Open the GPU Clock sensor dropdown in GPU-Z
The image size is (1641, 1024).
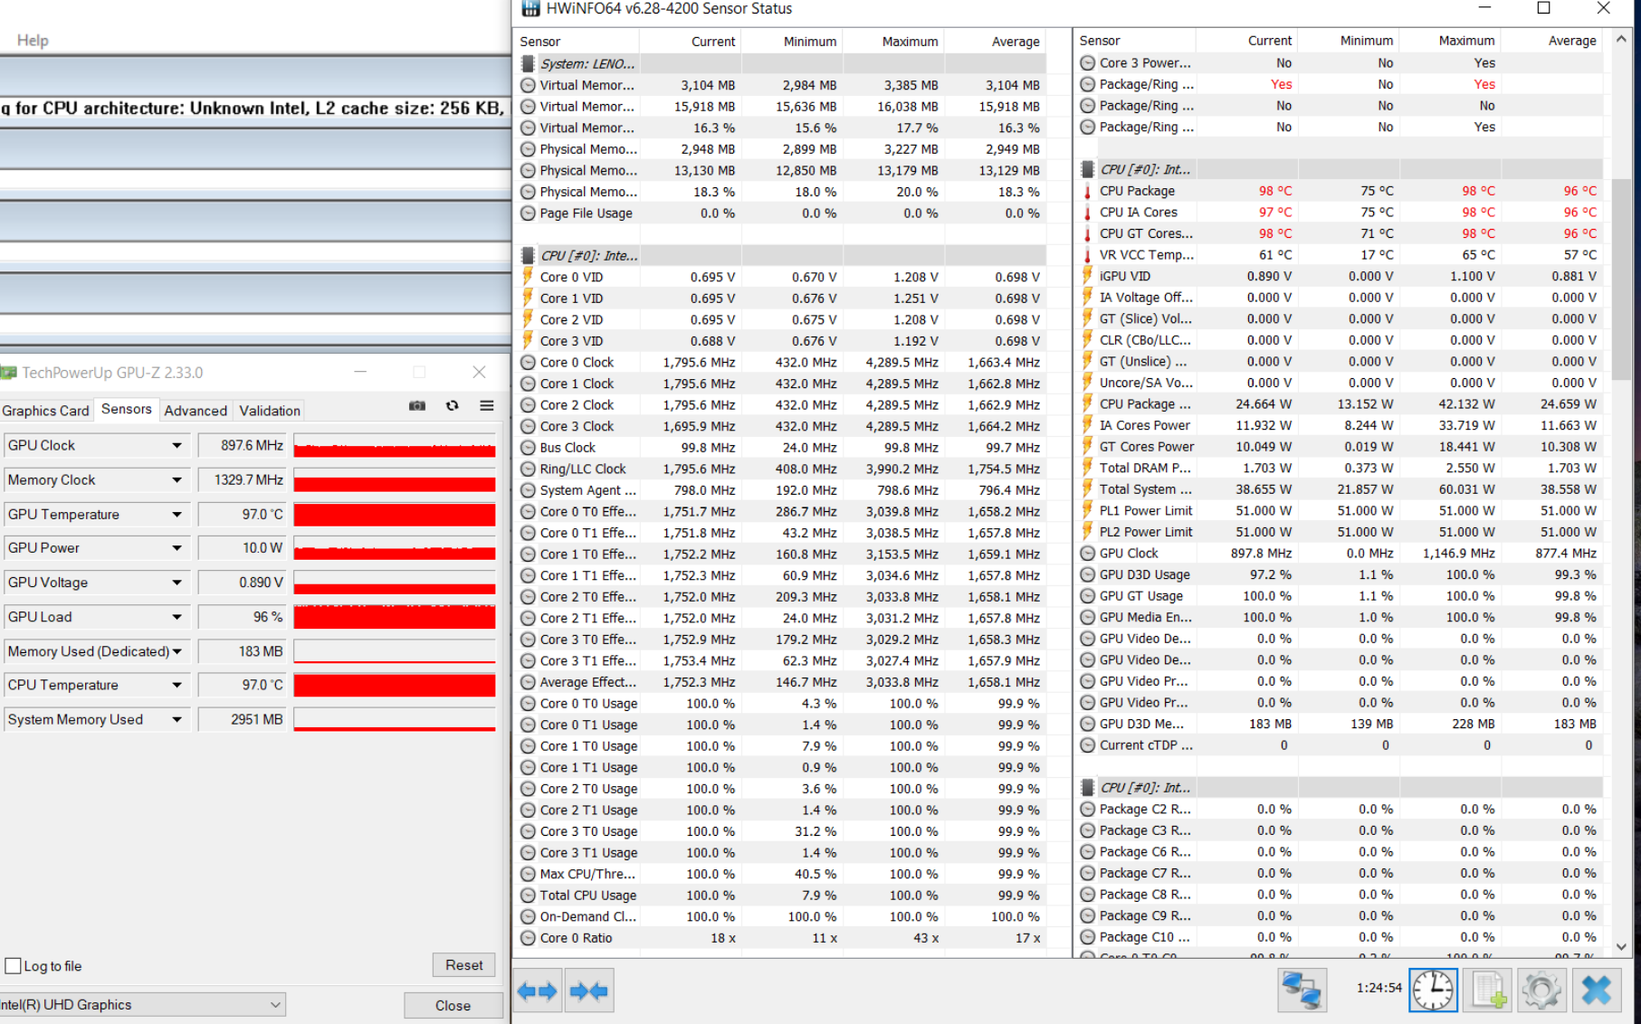coord(177,445)
